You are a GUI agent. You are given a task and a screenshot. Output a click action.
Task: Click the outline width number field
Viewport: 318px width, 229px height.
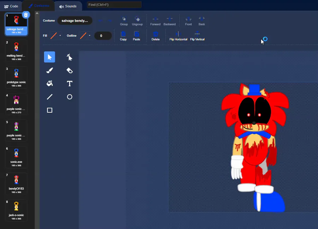pos(103,36)
